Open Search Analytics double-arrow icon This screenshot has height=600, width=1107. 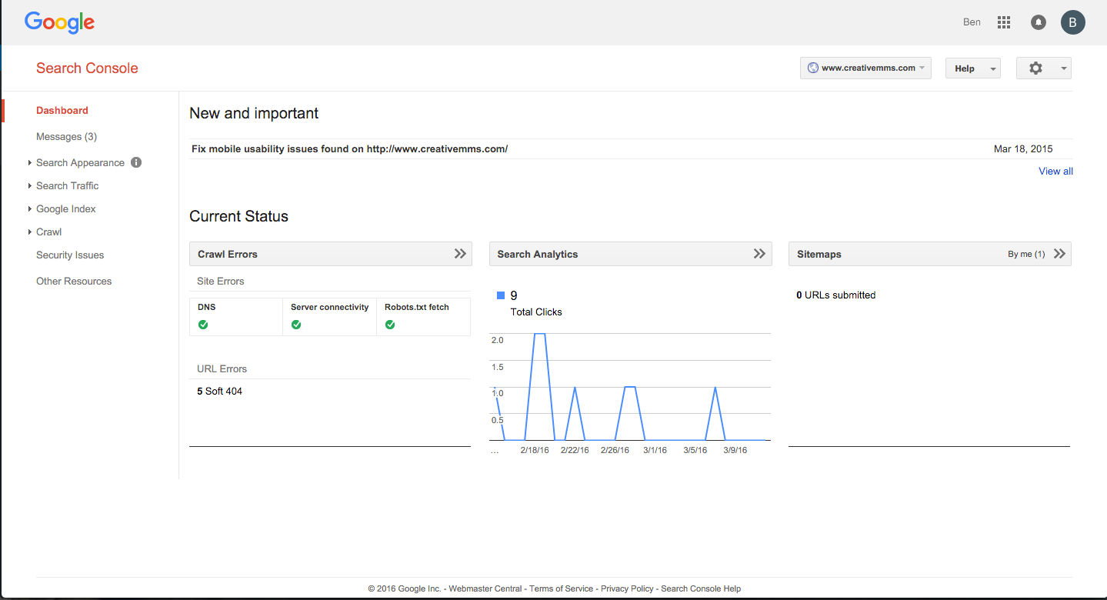[759, 254]
